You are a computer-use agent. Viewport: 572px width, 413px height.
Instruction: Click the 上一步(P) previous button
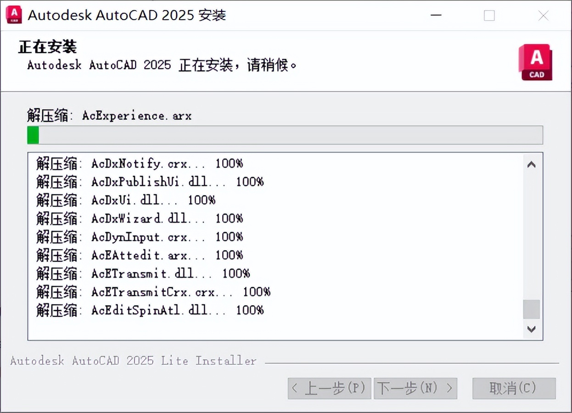[x=330, y=388]
